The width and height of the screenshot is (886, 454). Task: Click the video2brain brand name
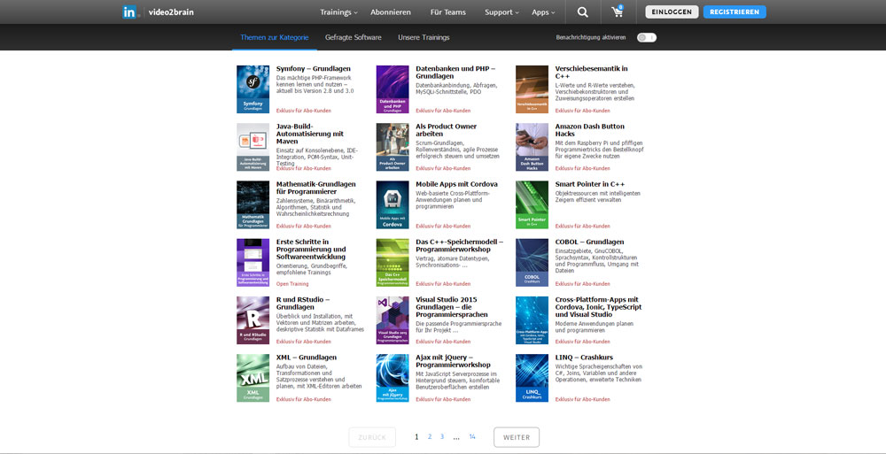[172, 12]
